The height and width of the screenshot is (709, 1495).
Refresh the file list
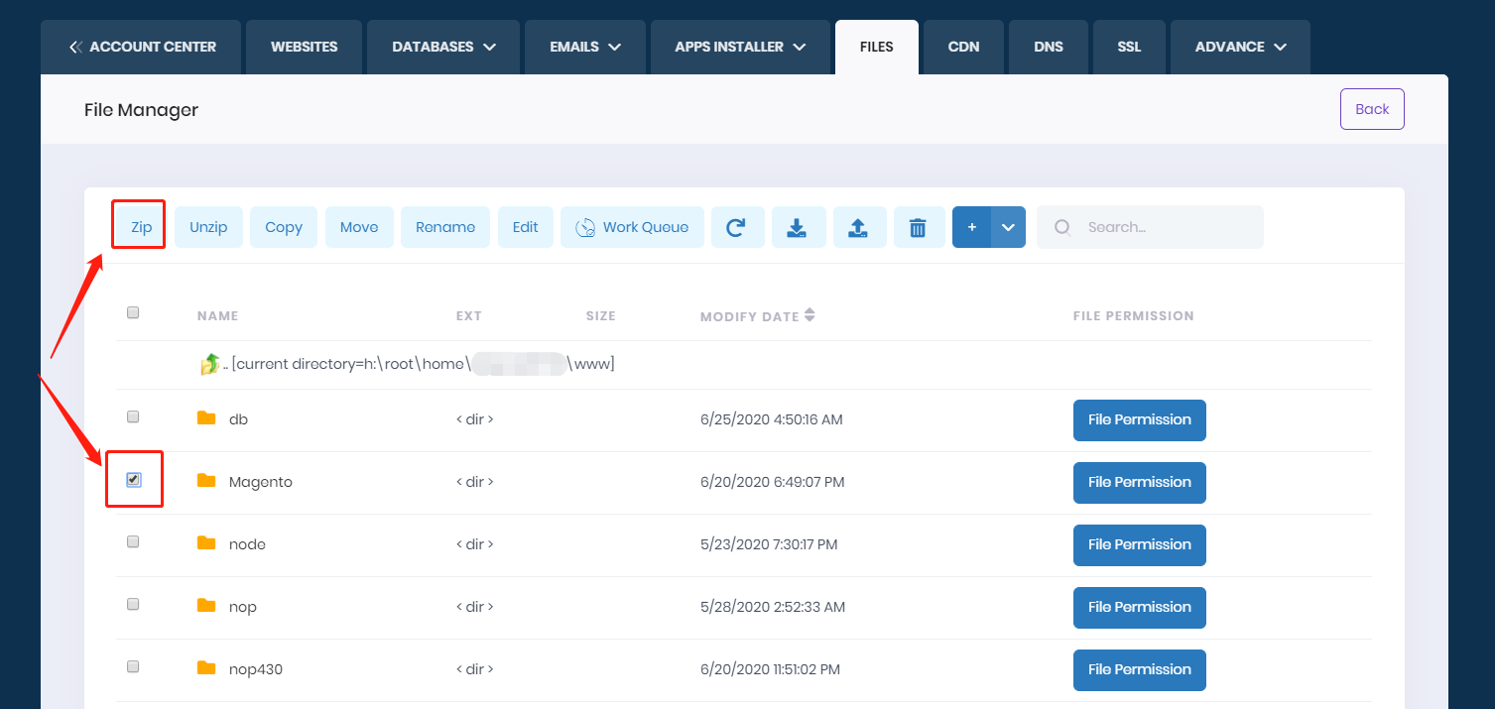[x=738, y=227]
